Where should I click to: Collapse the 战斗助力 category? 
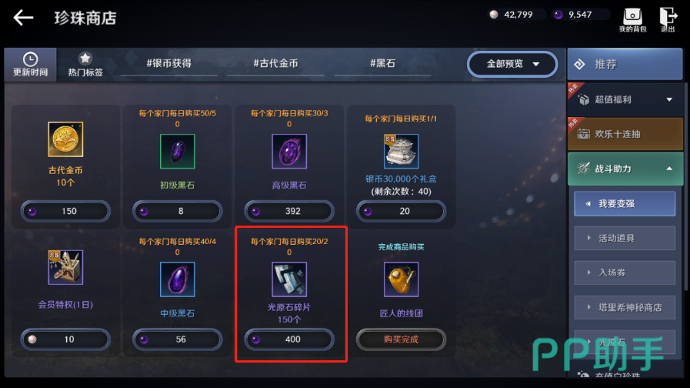click(x=625, y=169)
